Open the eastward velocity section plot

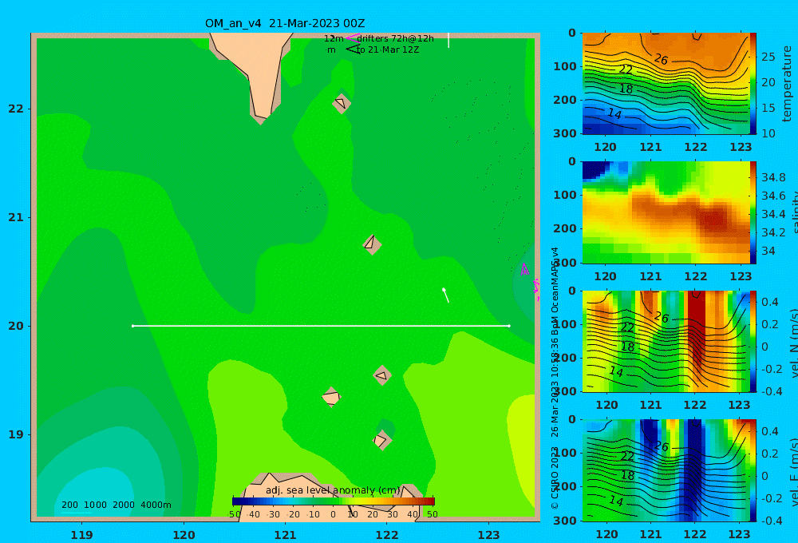pyautogui.click(x=666, y=470)
